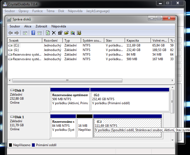
Task: Click the open folder toolbar icon
Action: (66, 33)
